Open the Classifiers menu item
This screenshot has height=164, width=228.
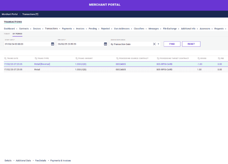(x=139, y=29)
